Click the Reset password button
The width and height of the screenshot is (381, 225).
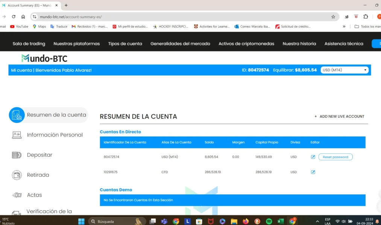pyautogui.click(x=335, y=157)
